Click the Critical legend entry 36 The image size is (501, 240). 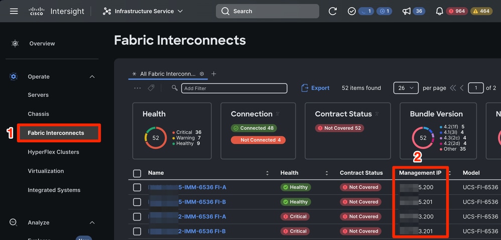(x=187, y=132)
